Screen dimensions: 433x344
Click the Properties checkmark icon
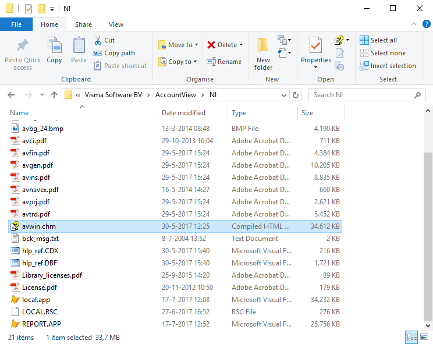pyautogui.click(x=315, y=45)
